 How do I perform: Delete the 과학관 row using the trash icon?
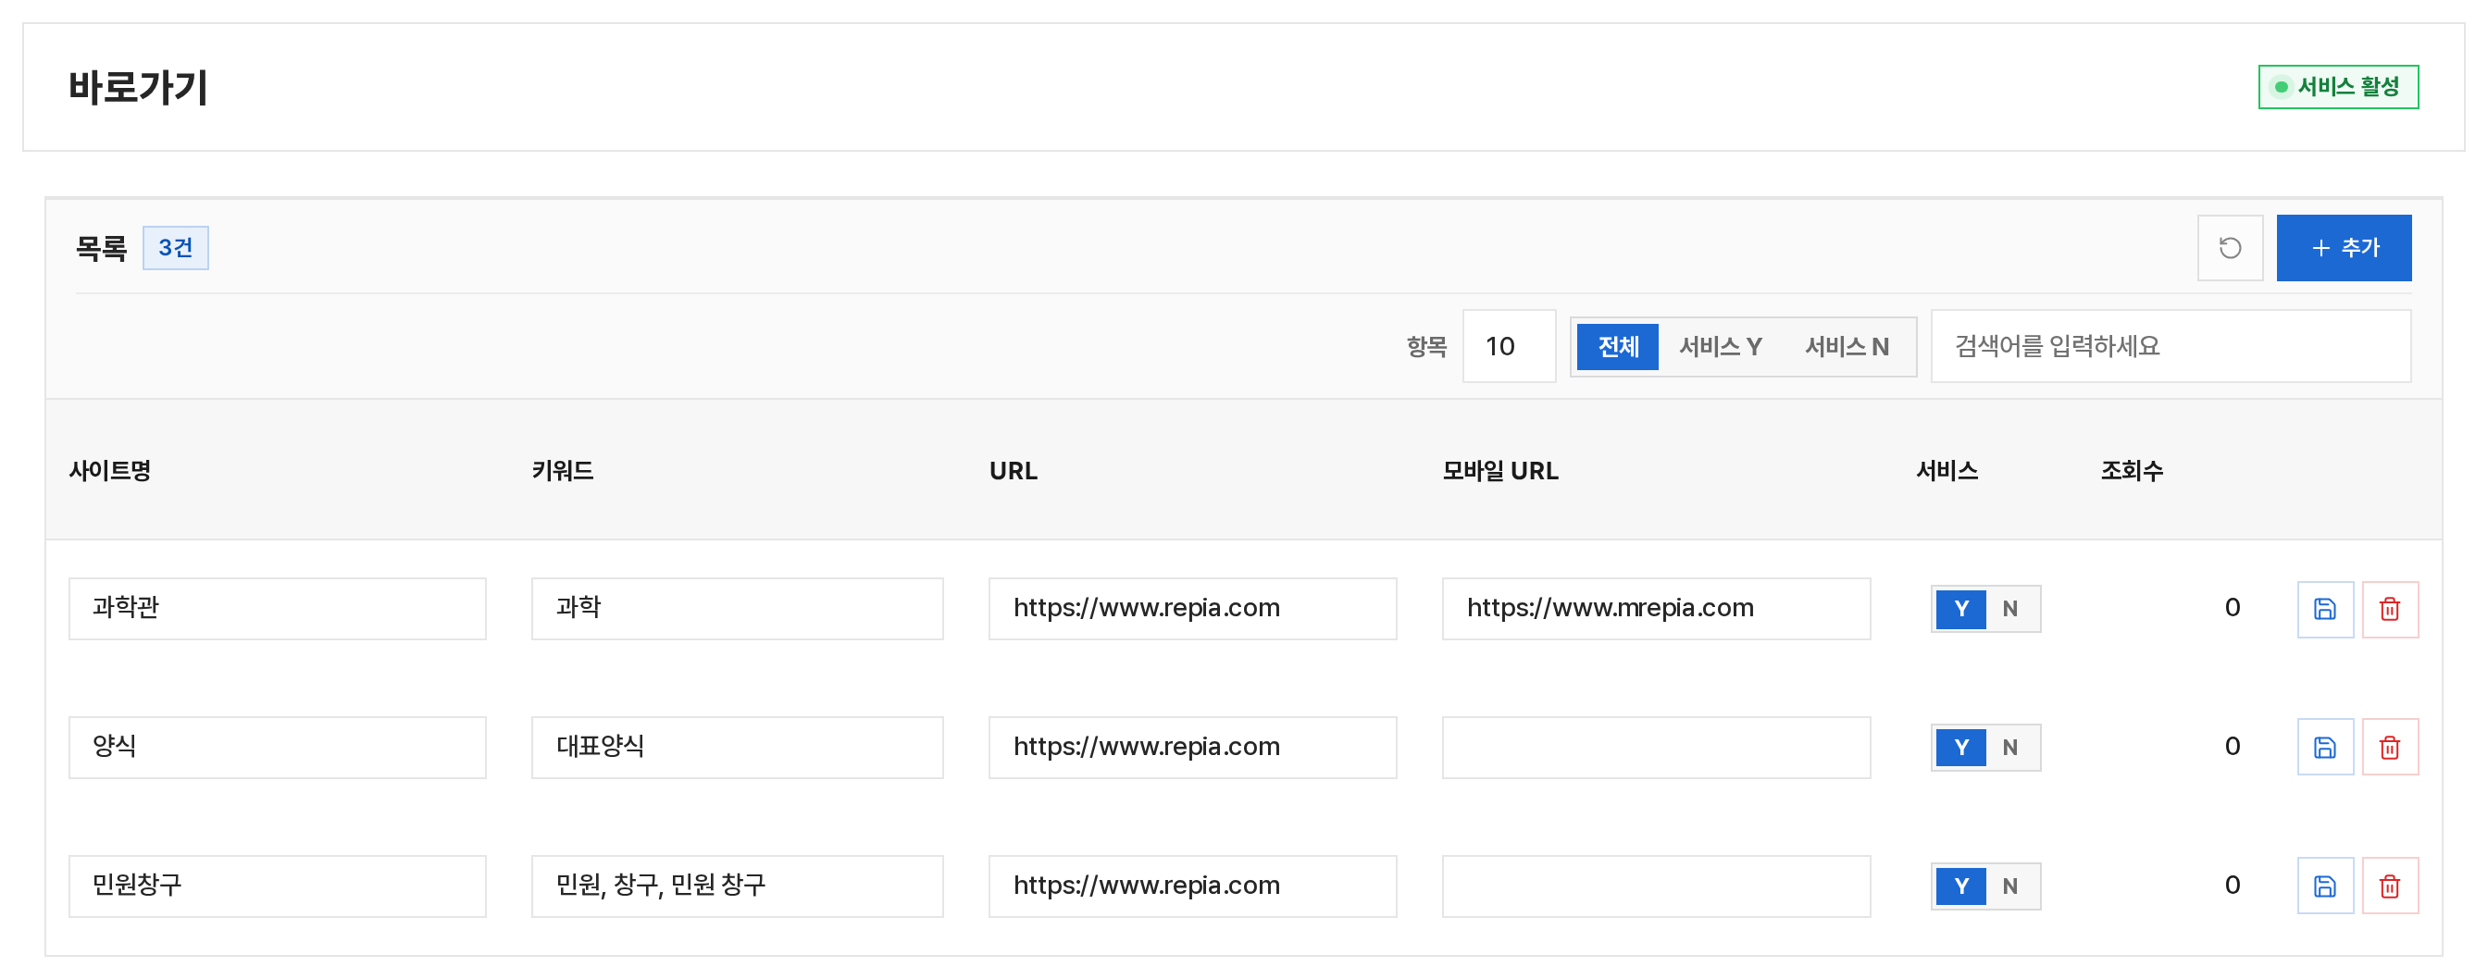(2390, 609)
